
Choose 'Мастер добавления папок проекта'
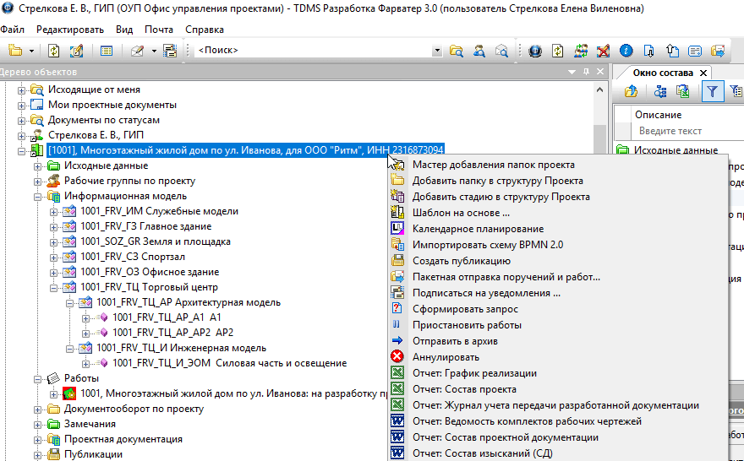coord(493,165)
